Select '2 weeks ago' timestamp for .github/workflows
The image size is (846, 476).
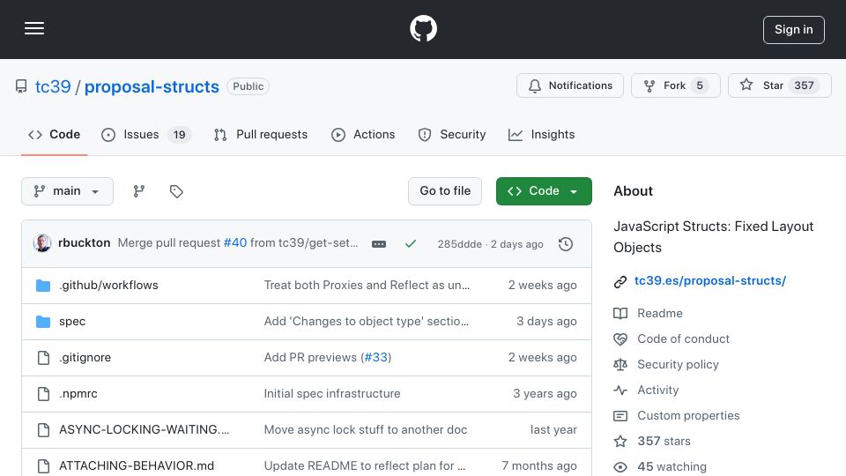(542, 285)
